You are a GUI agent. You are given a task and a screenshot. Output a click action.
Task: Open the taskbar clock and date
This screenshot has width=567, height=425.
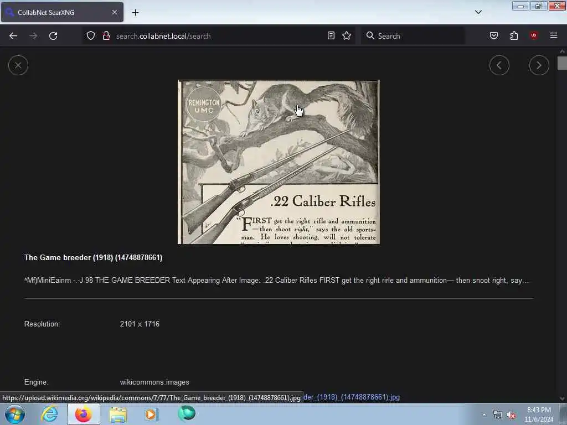click(x=539, y=414)
